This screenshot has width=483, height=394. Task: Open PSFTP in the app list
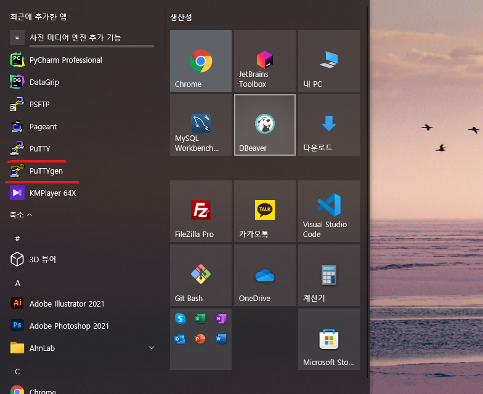82,105
